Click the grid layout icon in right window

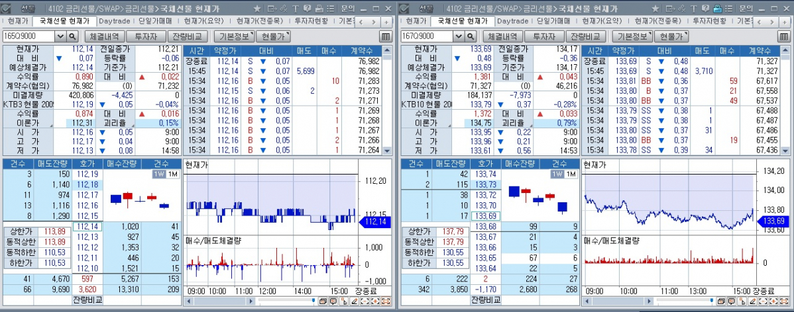pyautogui.click(x=784, y=36)
